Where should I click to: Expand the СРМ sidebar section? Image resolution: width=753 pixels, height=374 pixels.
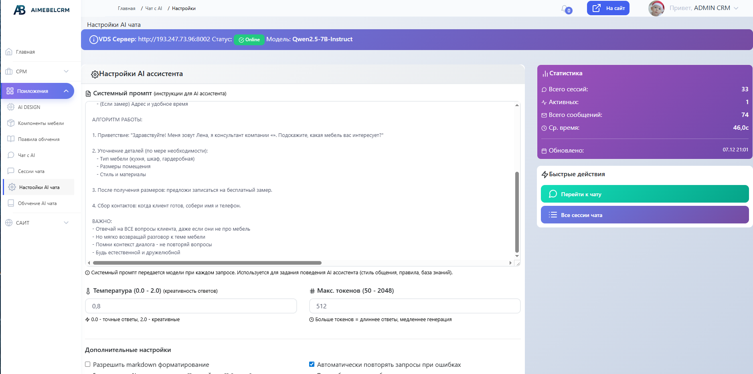[66, 71]
